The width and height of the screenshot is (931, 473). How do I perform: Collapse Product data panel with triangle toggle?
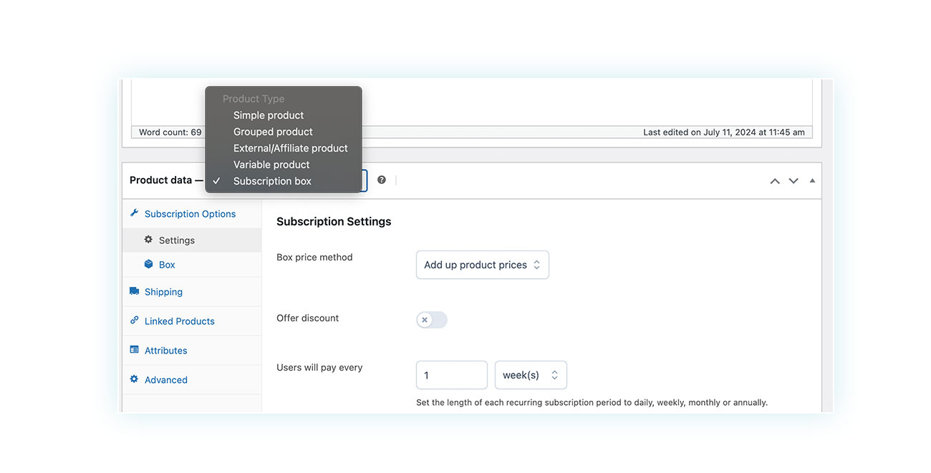click(812, 181)
